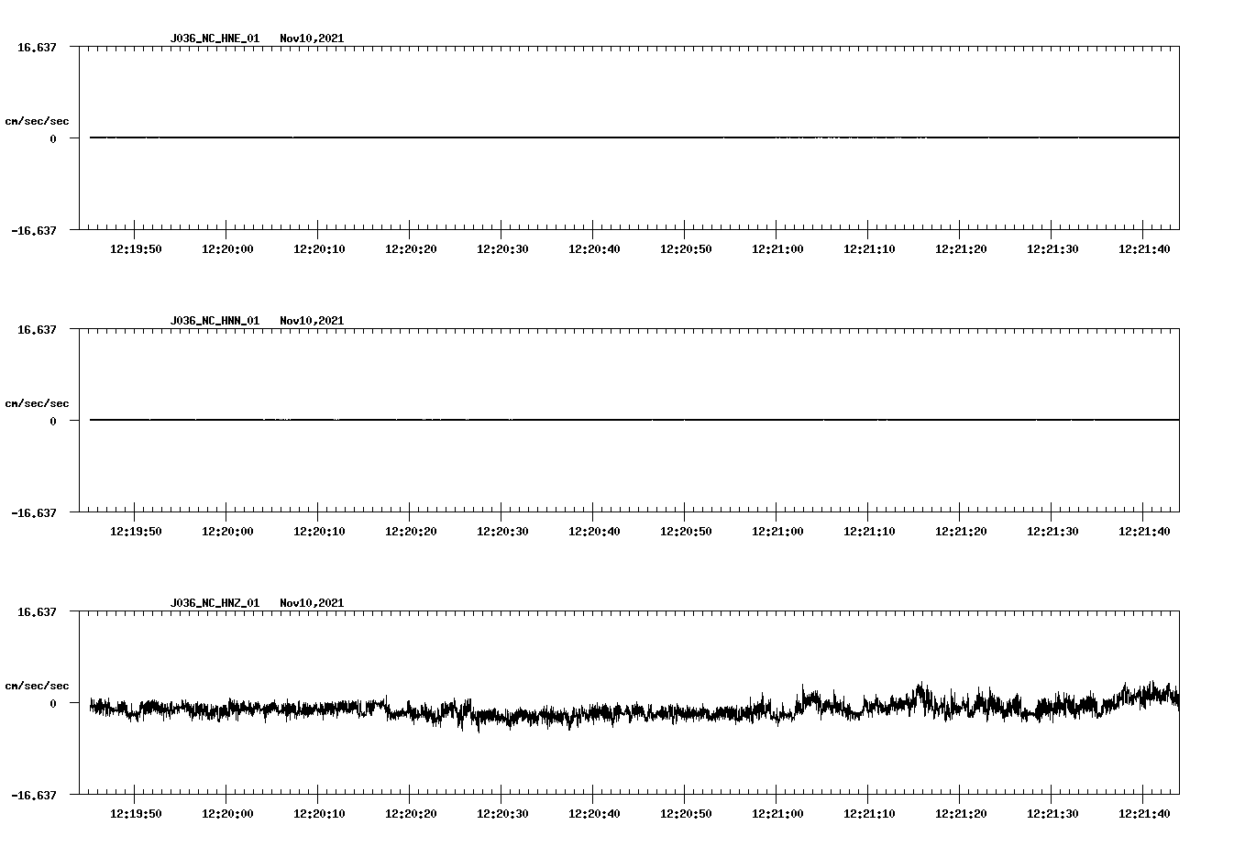Pick the 12:21:00 time label under HNZ plot
The image size is (1245, 847).
pyautogui.click(x=777, y=814)
